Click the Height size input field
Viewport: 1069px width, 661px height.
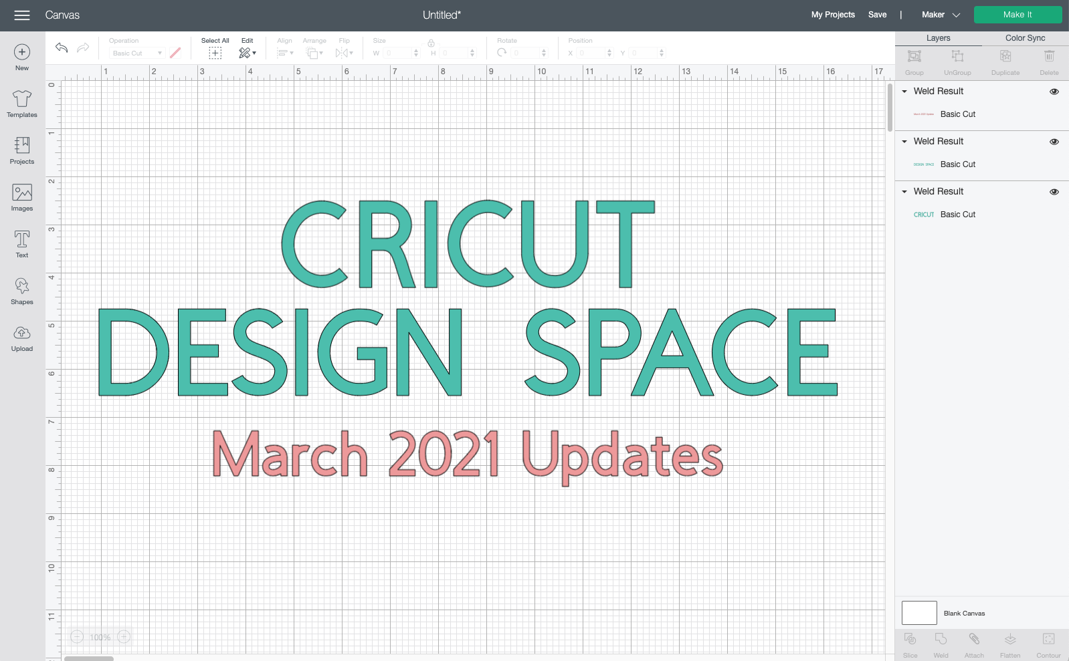(454, 53)
